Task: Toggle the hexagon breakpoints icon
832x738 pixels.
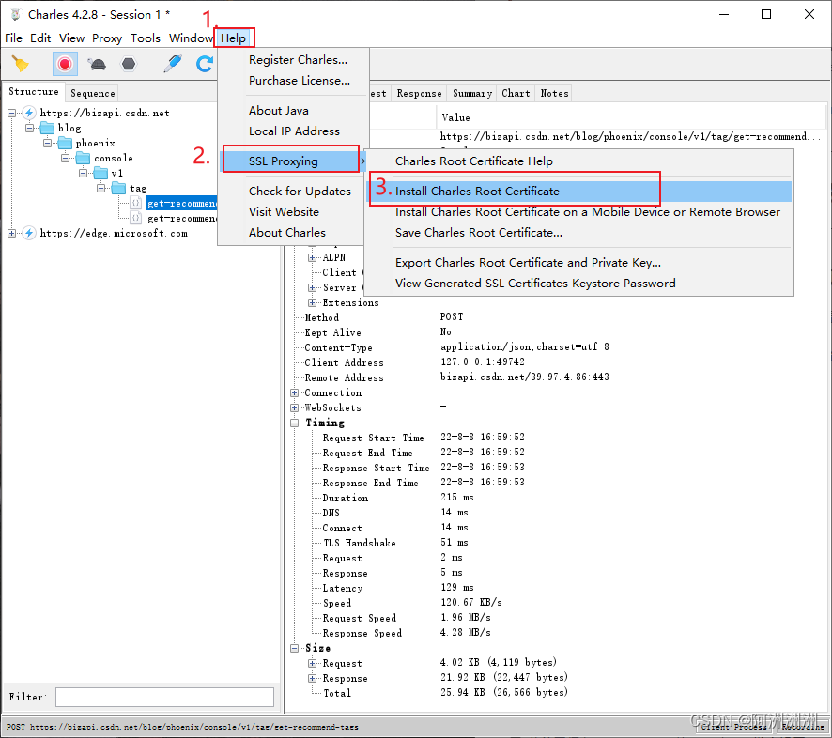Action: [129, 64]
